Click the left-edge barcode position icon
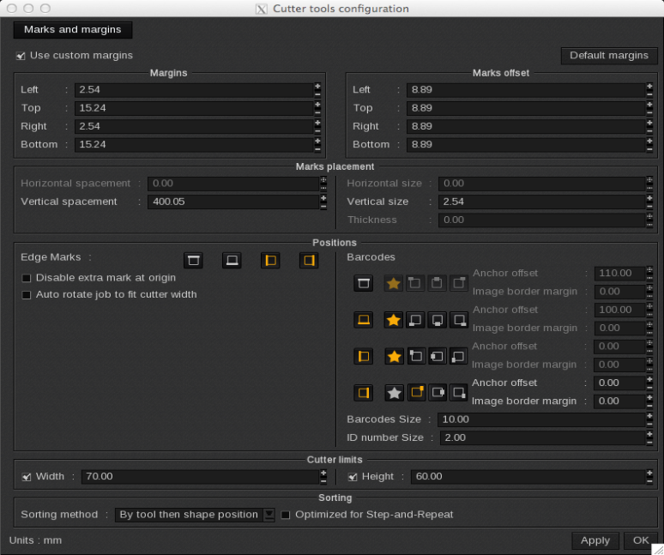 [x=363, y=356]
